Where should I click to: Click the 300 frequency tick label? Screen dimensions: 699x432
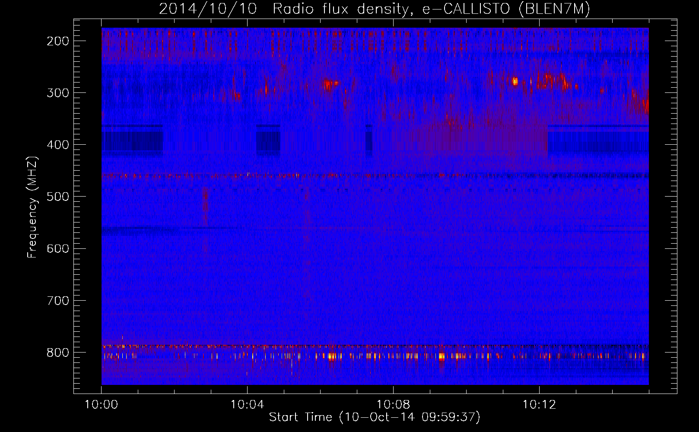pos(57,93)
